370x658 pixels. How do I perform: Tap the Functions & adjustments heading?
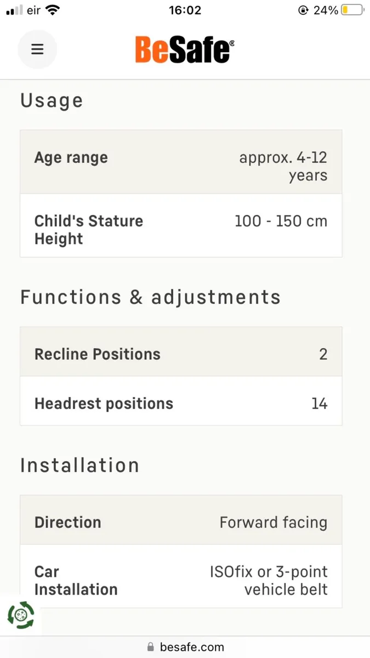pos(150,297)
